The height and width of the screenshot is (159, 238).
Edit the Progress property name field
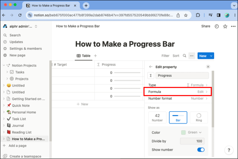coord(182,76)
